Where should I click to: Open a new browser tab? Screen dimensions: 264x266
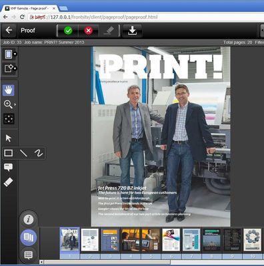pyautogui.click(x=63, y=9)
